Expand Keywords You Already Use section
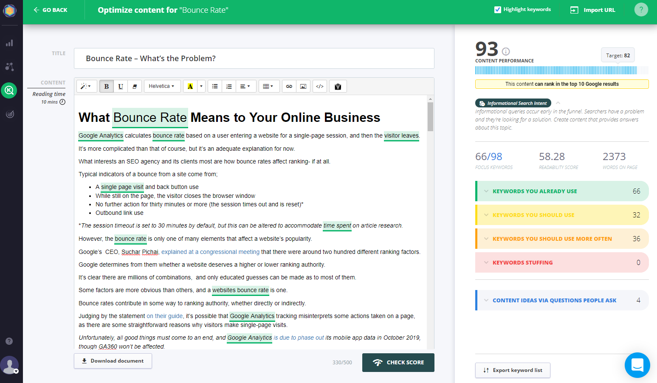The width and height of the screenshot is (657, 383). (x=562, y=191)
